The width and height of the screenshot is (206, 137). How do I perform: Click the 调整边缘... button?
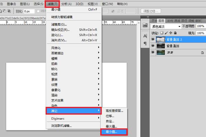point(151,11)
